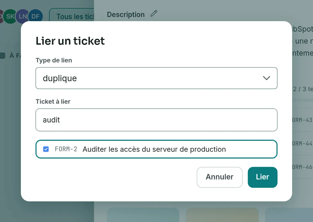Open the Type de lien dropdown
Image resolution: width=313 pixels, height=222 pixels.
(x=156, y=78)
